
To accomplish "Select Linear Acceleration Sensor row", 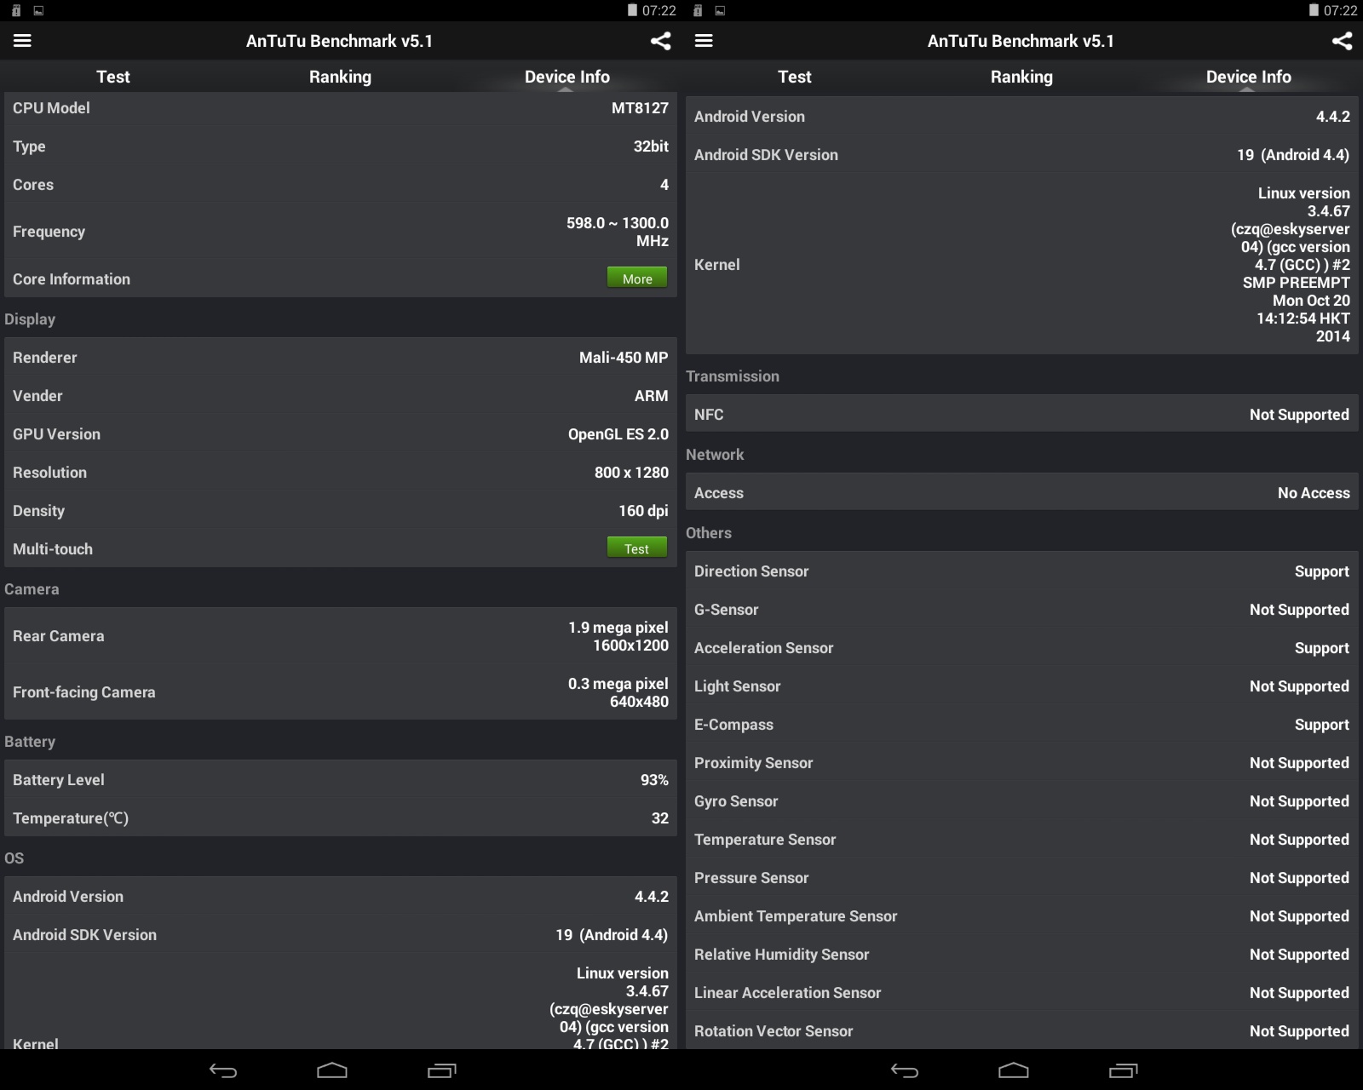I will click(1022, 993).
